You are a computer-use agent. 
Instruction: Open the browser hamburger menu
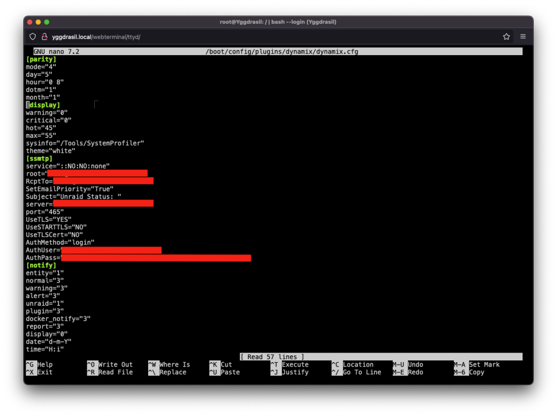(x=523, y=37)
